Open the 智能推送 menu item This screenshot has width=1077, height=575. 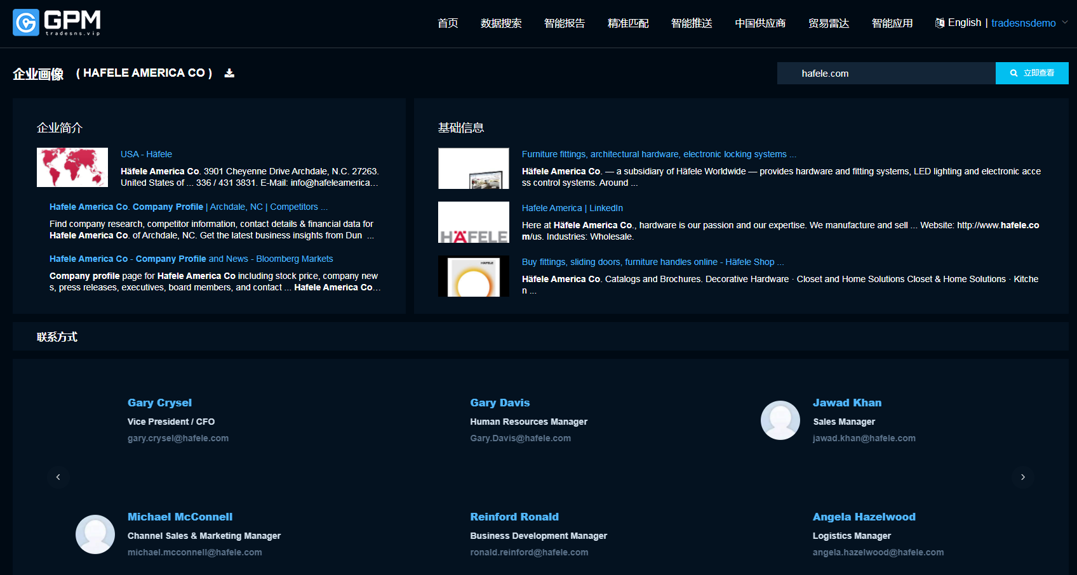(692, 23)
